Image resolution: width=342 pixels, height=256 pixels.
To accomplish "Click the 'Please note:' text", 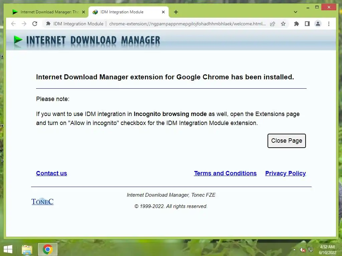I will coord(53,99).
